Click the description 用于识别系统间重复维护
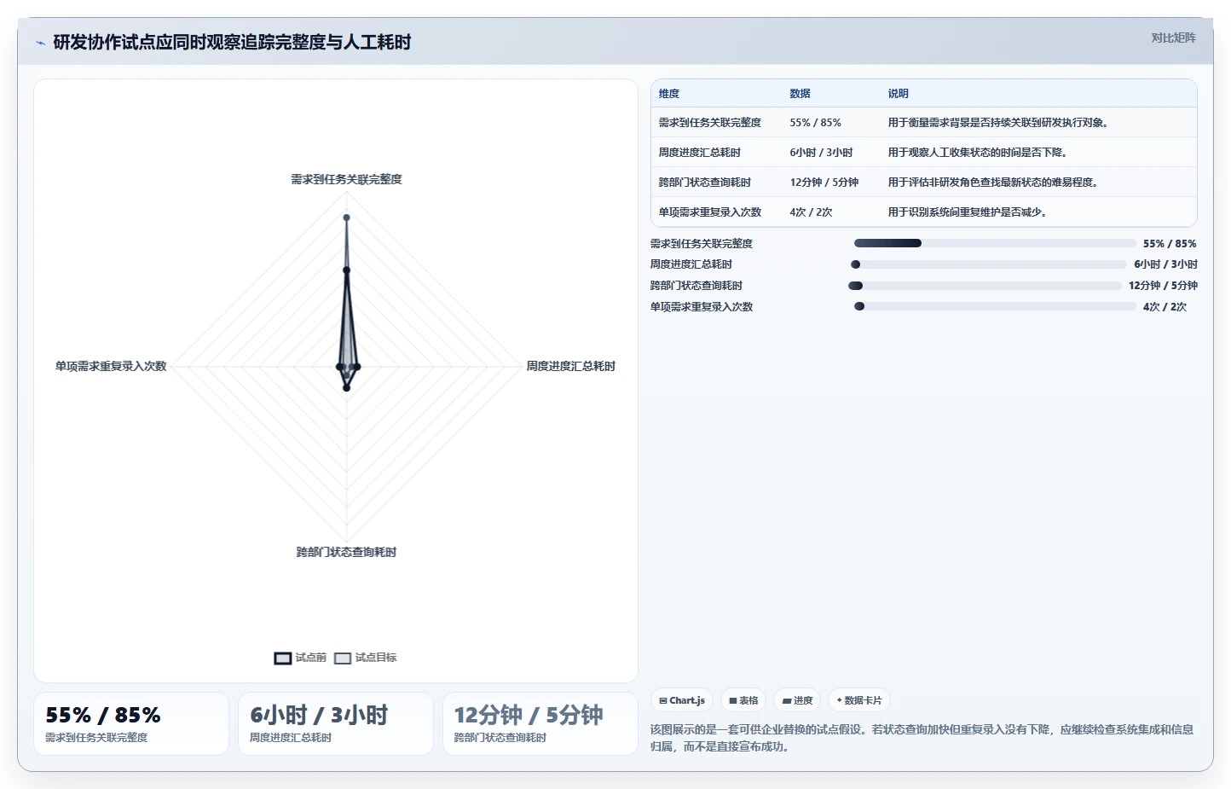1231x789 pixels. 968,212
